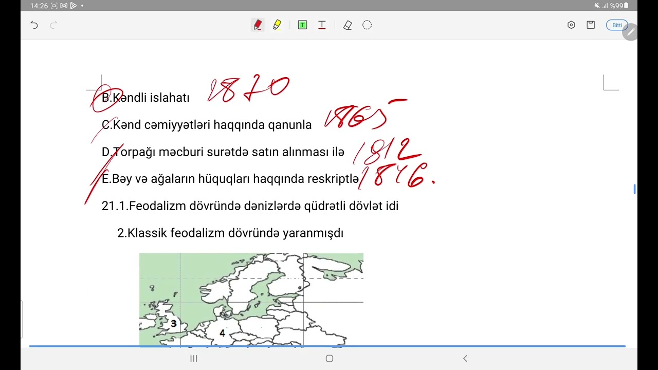Click line 2.Klassik feodalizm dövründə yaranmışdı
The width and height of the screenshot is (658, 370).
pos(230,233)
